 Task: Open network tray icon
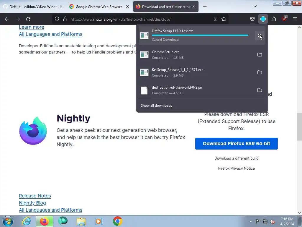(265, 221)
